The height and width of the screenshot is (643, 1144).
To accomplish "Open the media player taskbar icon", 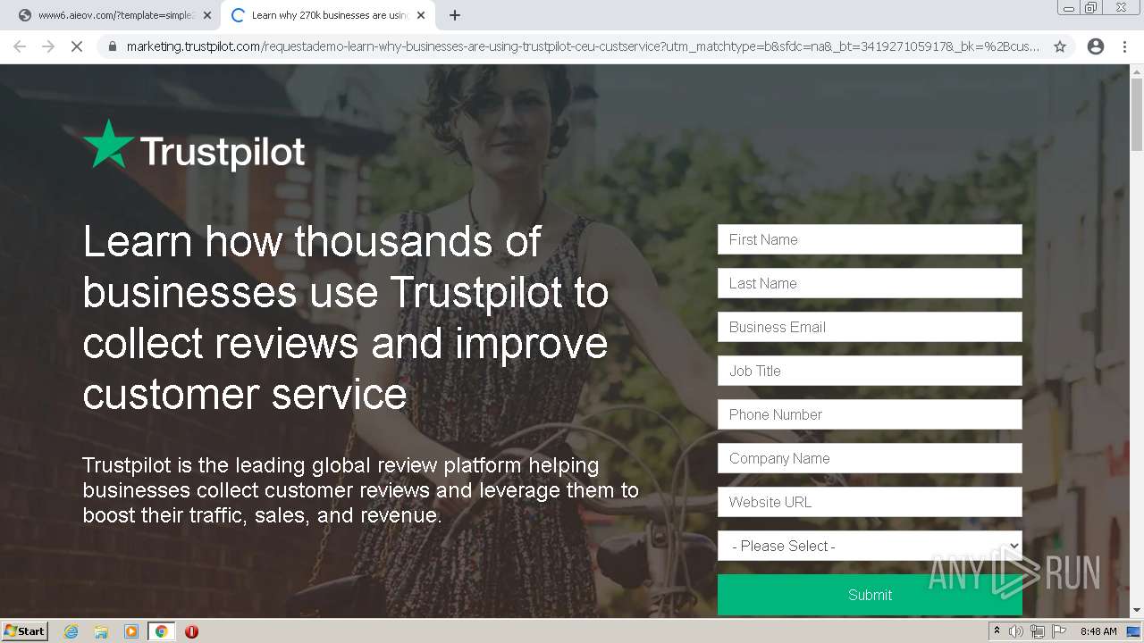I will pos(131,631).
